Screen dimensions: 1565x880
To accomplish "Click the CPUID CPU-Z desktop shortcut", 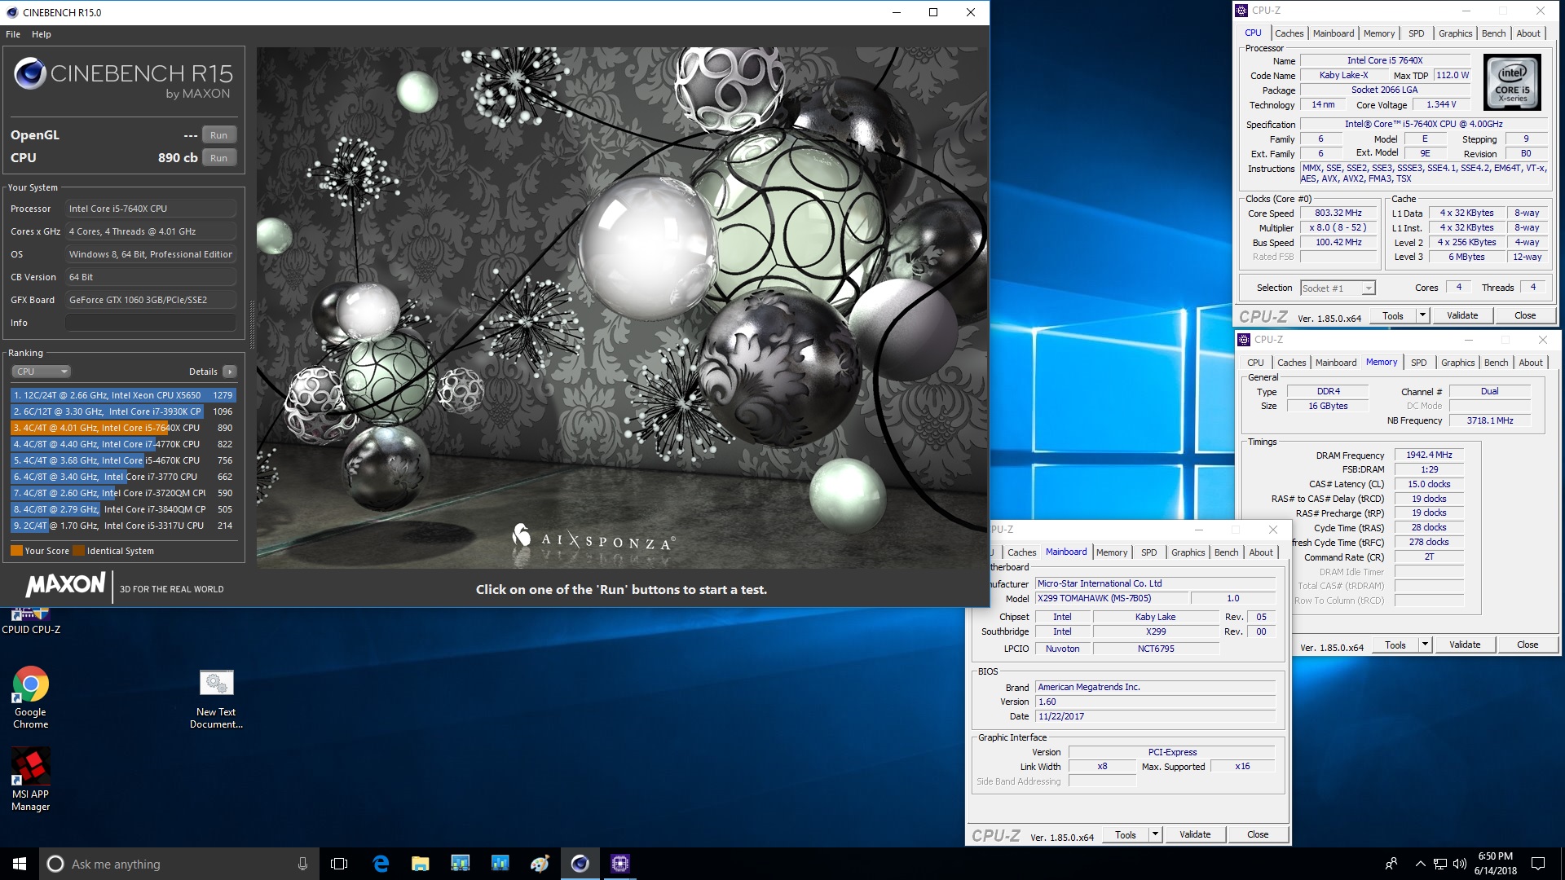I will pos(31,622).
